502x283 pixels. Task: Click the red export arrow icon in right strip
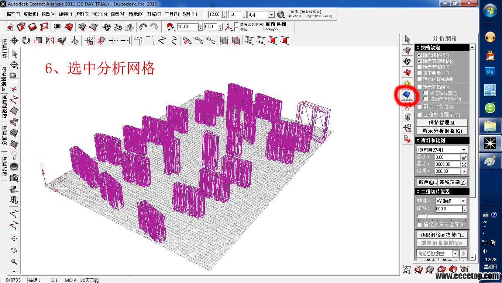coord(407,139)
